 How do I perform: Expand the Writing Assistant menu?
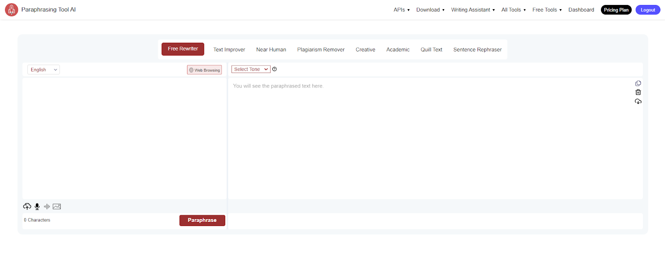point(473,10)
